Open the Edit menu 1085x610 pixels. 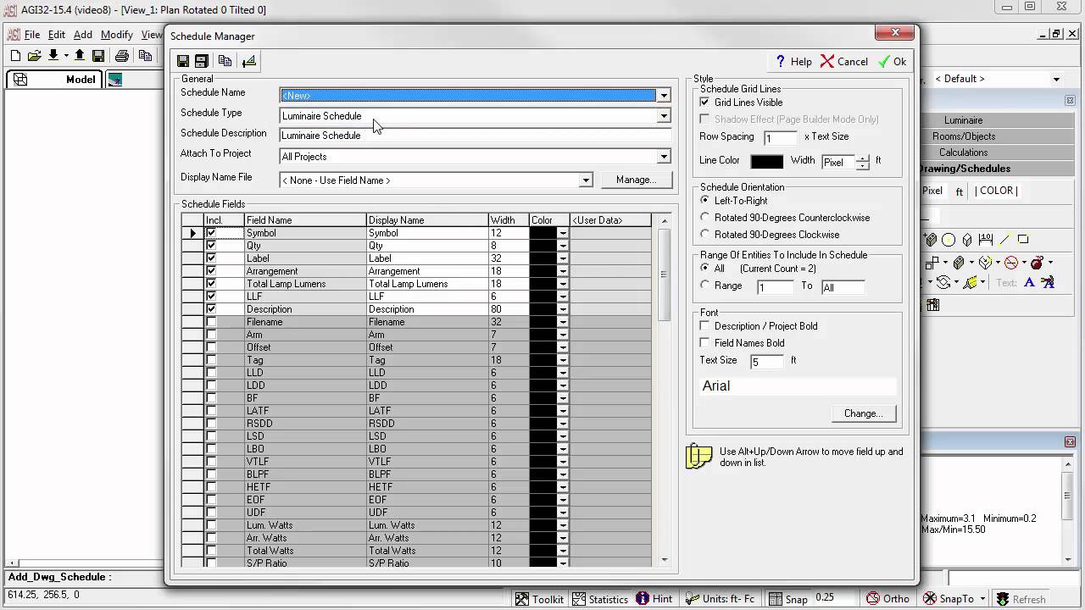(x=57, y=35)
